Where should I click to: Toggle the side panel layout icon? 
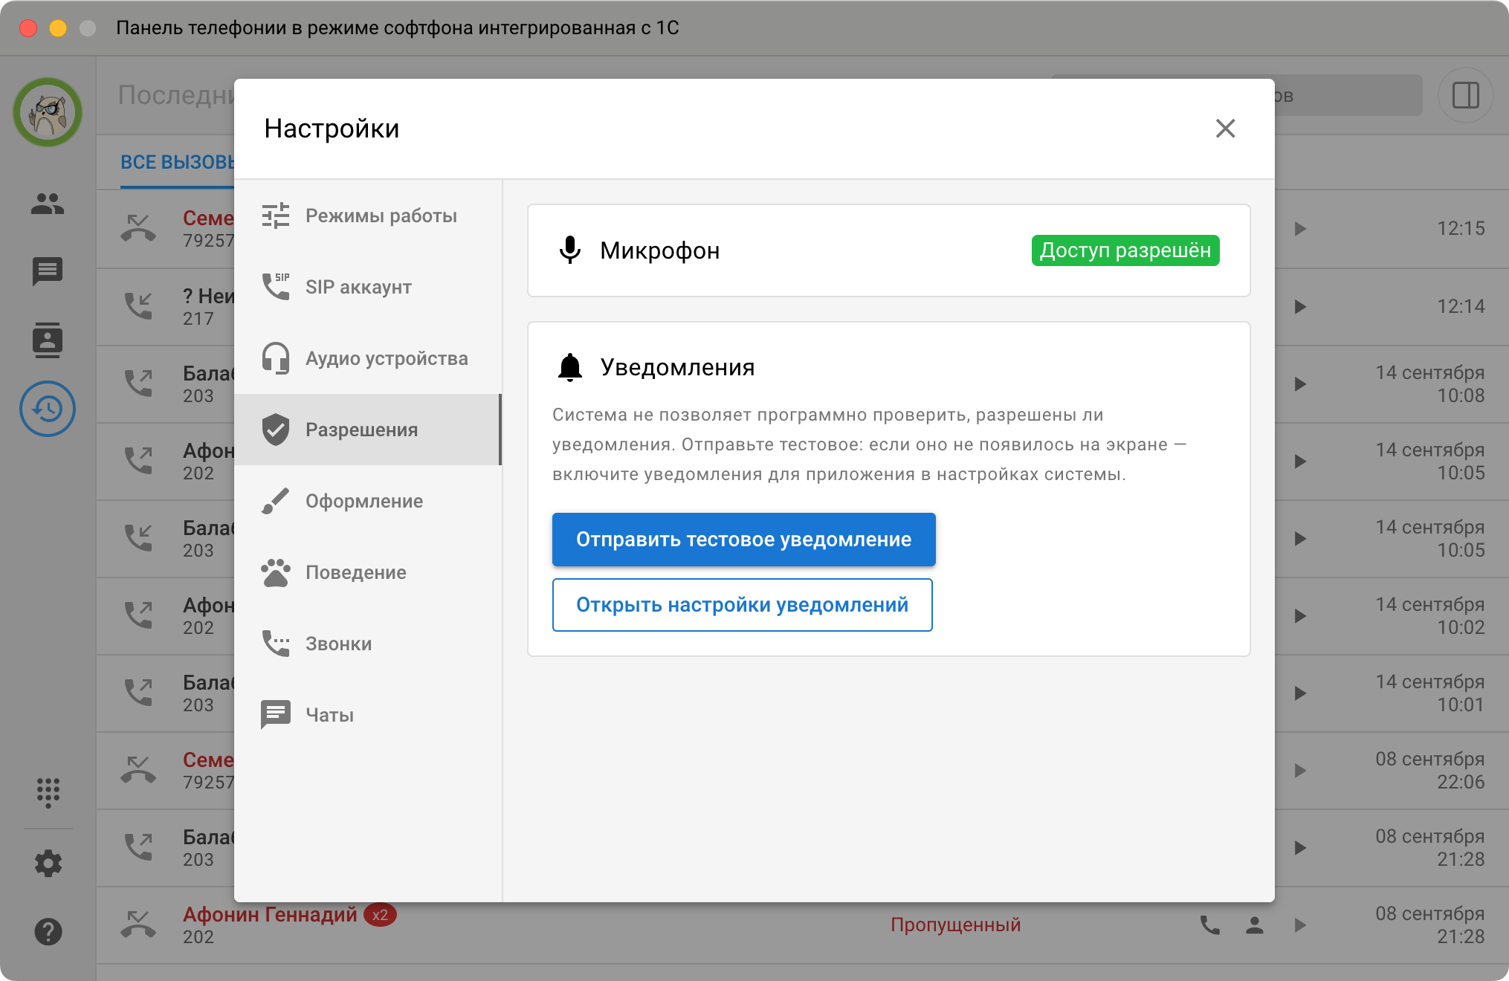pos(1466,95)
